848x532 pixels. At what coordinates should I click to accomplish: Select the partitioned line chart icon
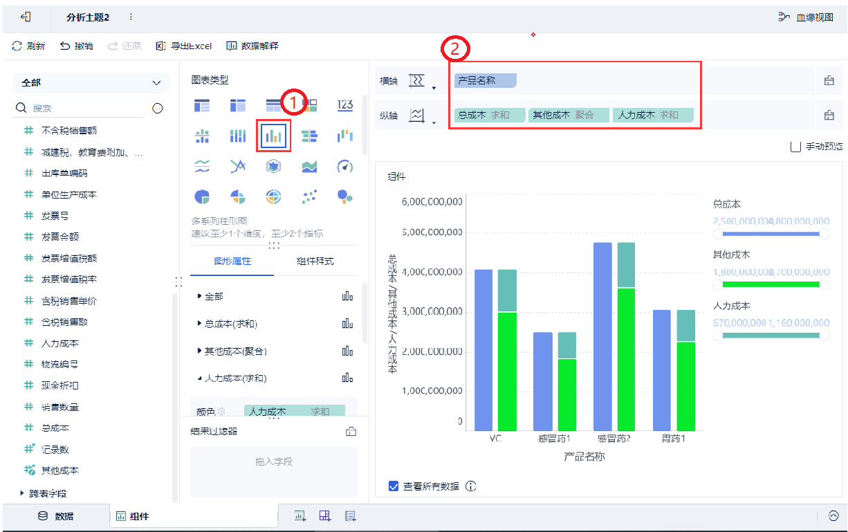coord(202,166)
